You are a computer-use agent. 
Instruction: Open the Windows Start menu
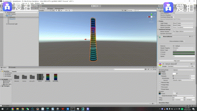pos(2,109)
